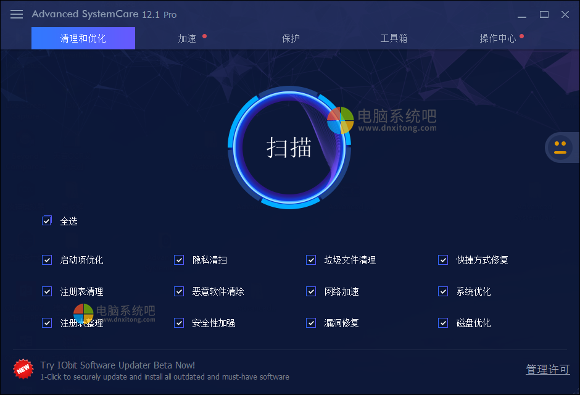Uncheck the 注册表整理 checkbox

[47, 323]
